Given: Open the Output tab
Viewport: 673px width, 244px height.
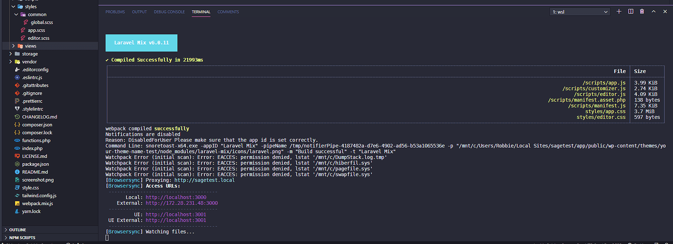Looking at the screenshot, I should [139, 12].
